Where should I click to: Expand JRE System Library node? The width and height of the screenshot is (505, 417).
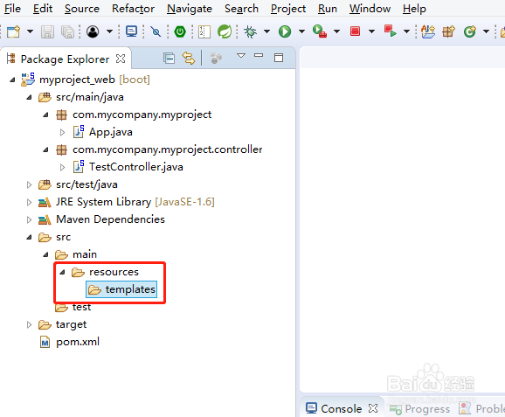tap(29, 202)
